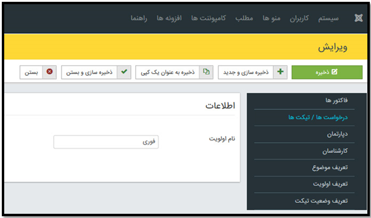Click the نام اولویت field label
371x218 pixels.
pyautogui.click(x=222, y=139)
